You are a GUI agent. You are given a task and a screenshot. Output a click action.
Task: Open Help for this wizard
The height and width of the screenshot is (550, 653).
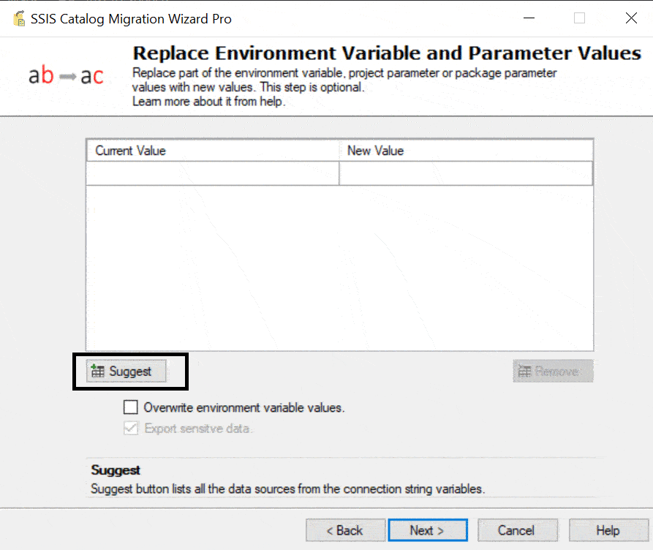[x=608, y=530]
